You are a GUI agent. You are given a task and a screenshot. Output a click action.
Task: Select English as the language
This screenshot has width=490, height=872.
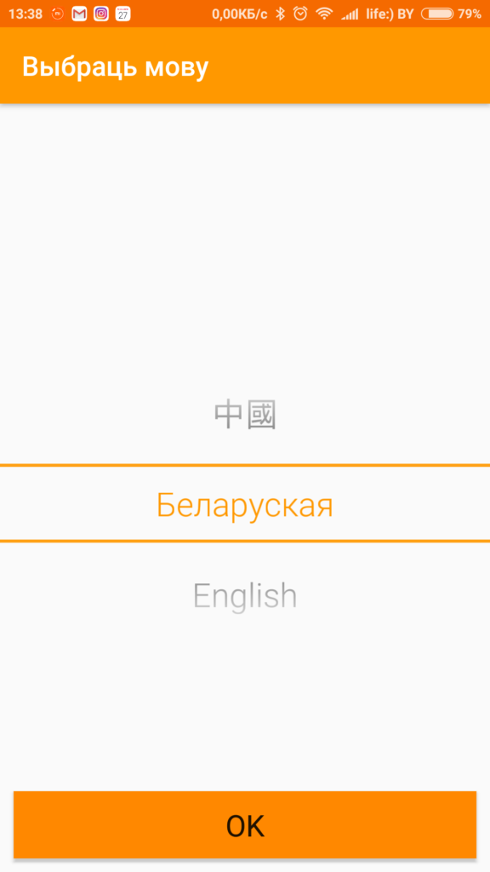click(245, 594)
